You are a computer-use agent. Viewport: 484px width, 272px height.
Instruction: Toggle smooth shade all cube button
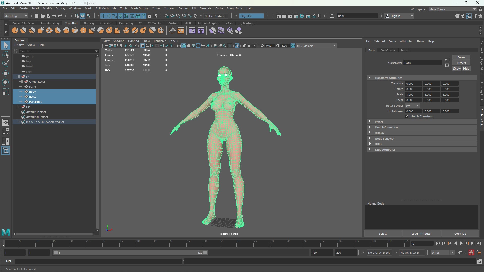tap(184, 46)
